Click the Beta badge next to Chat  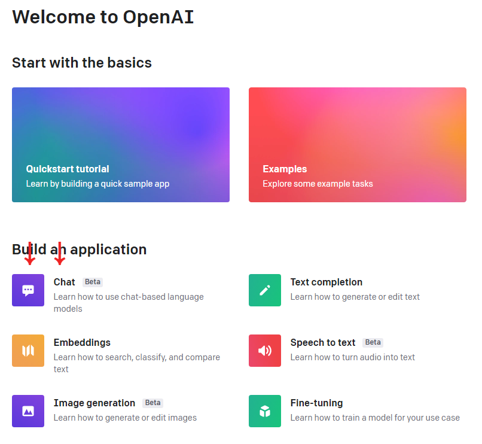[x=93, y=282]
